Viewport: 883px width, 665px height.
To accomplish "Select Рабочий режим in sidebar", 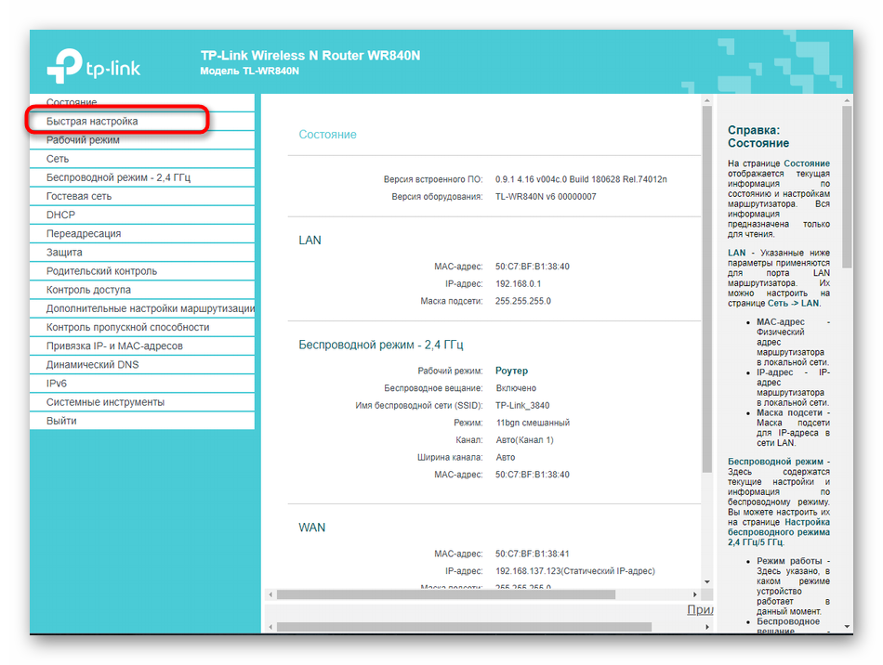I will 83,140.
